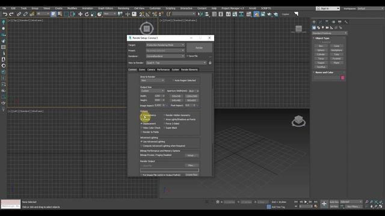Click the object color swatch
This screenshot has height=216, width=385.
click(342, 77)
